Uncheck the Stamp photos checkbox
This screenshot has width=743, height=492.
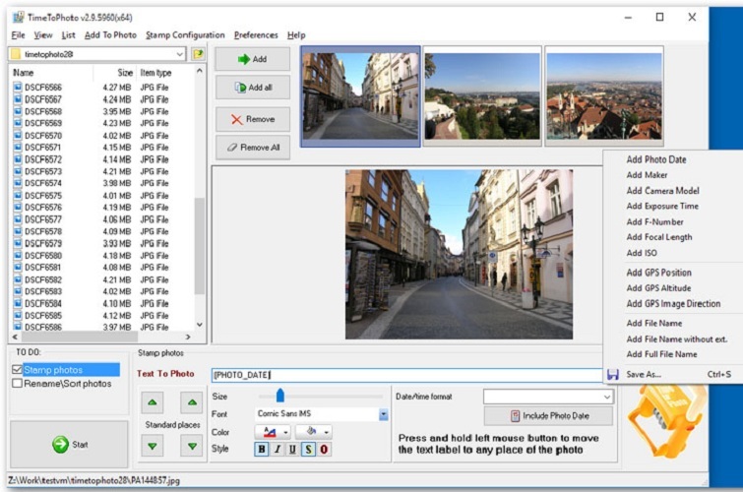[x=16, y=370]
